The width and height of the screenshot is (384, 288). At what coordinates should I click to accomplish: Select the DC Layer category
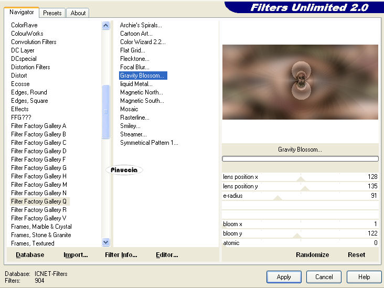coord(23,50)
